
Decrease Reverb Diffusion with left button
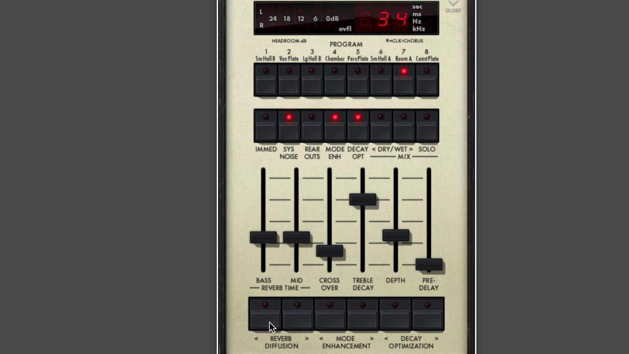point(265,314)
